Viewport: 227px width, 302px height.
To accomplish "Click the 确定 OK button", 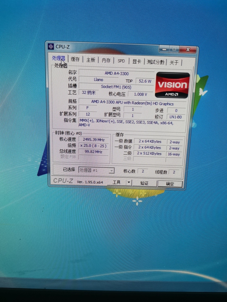I will 170,184.
